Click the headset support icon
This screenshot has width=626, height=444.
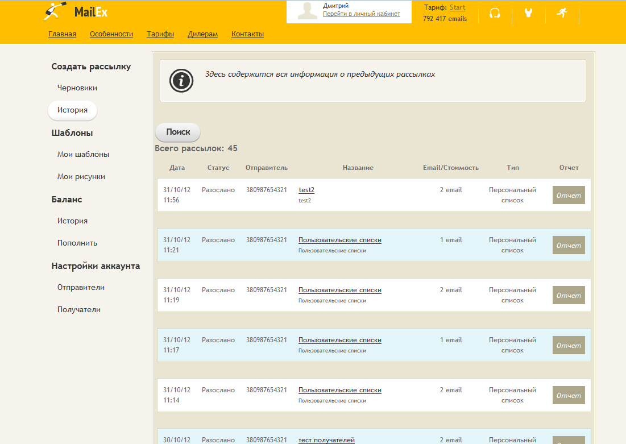pyautogui.click(x=495, y=13)
